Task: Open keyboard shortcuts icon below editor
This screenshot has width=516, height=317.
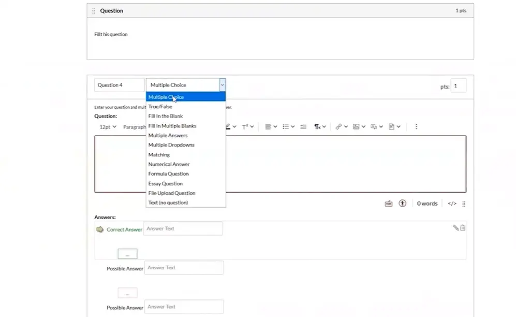Action: click(x=389, y=204)
